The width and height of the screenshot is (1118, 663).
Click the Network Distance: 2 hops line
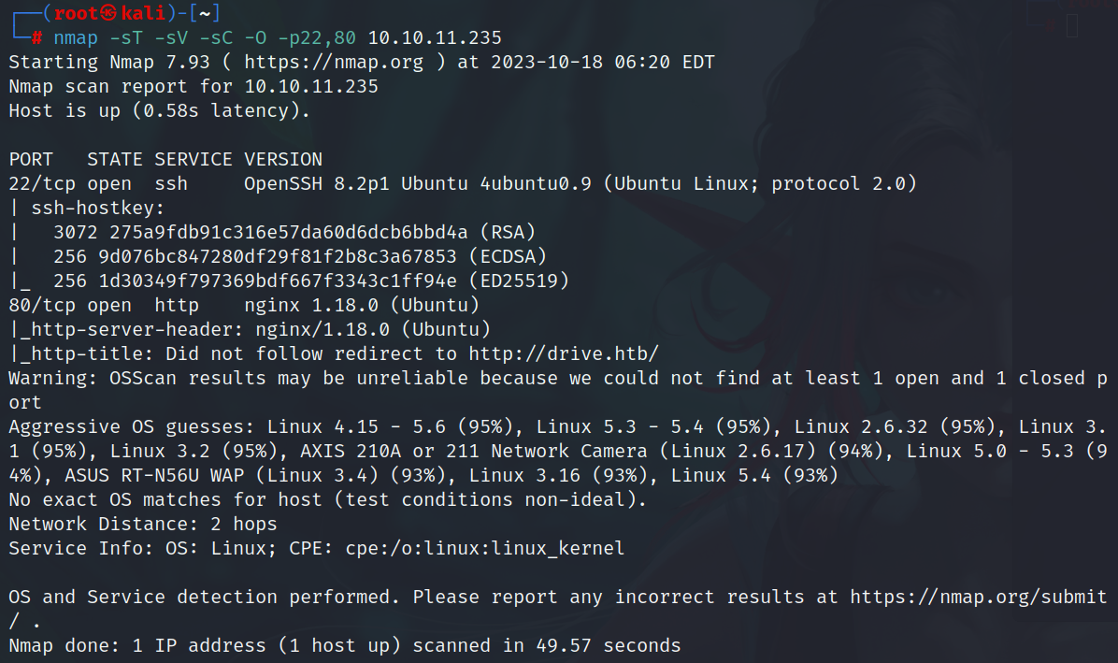pyautogui.click(x=143, y=524)
